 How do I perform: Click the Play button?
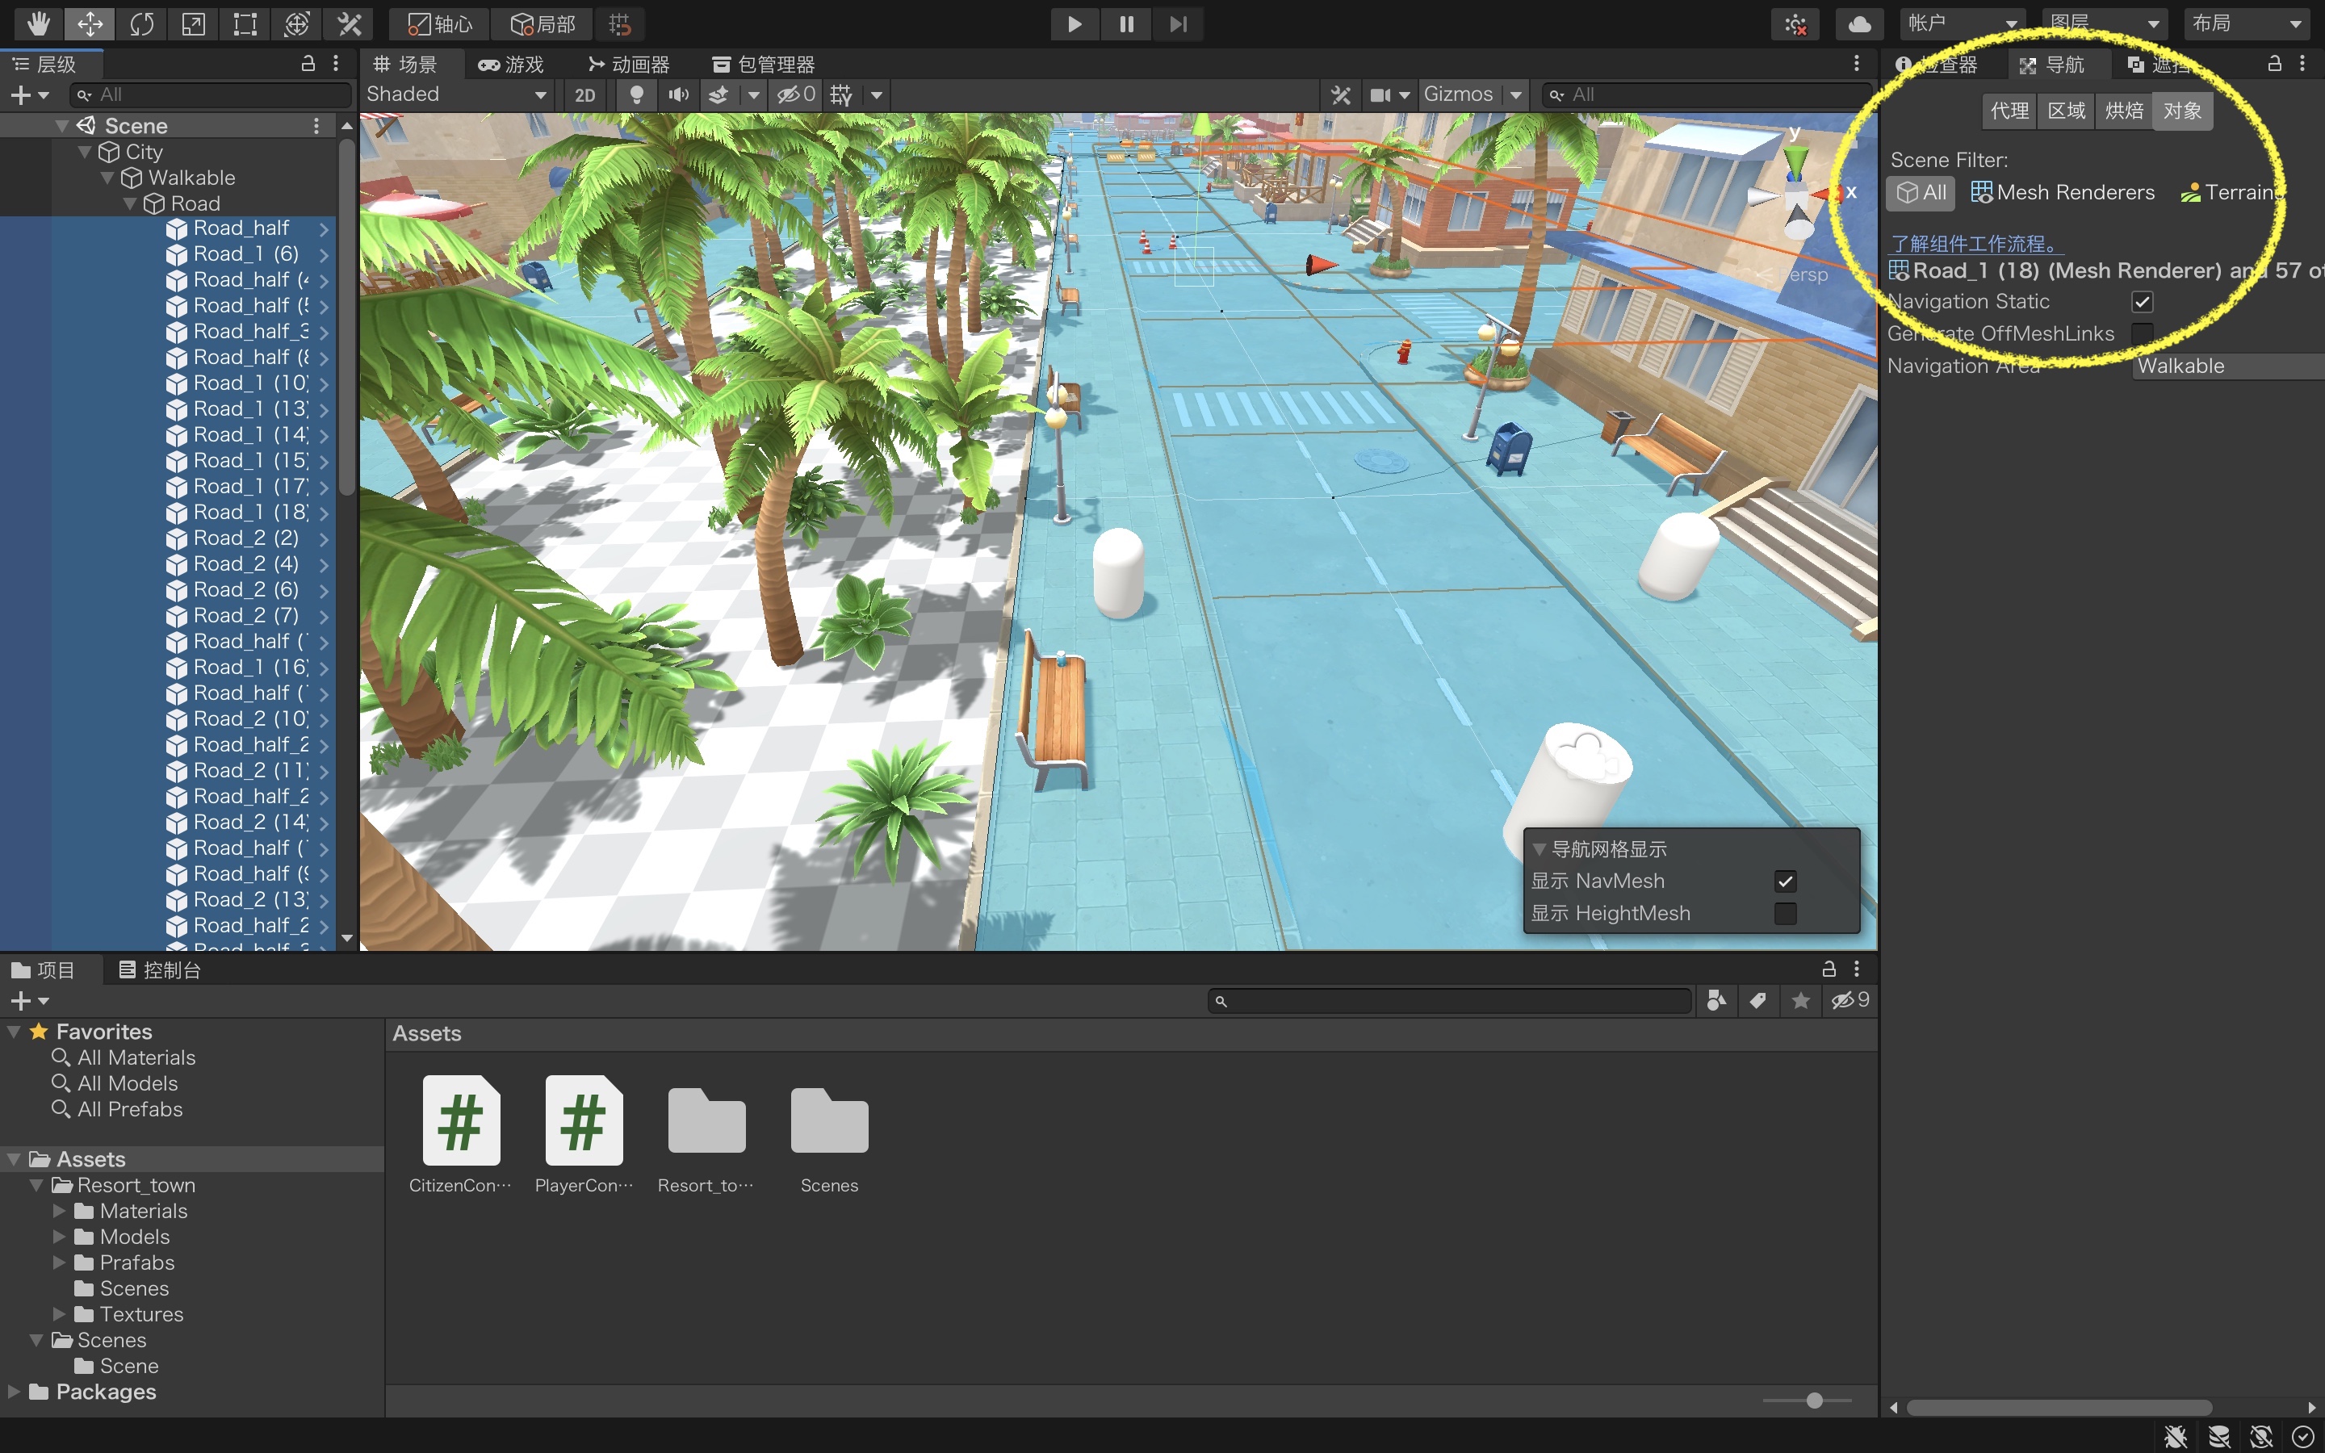point(1075,24)
